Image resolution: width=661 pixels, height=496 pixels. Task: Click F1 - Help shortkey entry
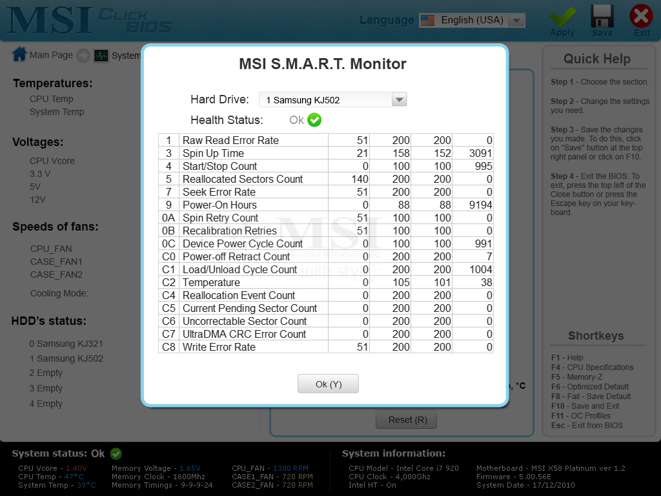click(567, 358)
